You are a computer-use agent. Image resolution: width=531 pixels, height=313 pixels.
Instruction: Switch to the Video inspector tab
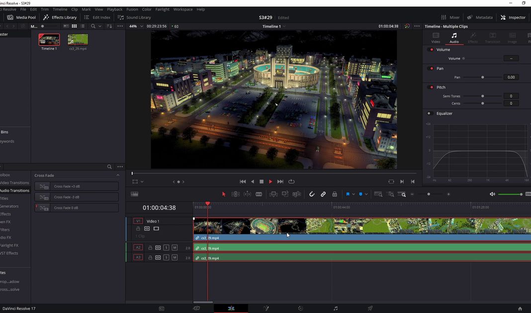(x=436, y=37)
